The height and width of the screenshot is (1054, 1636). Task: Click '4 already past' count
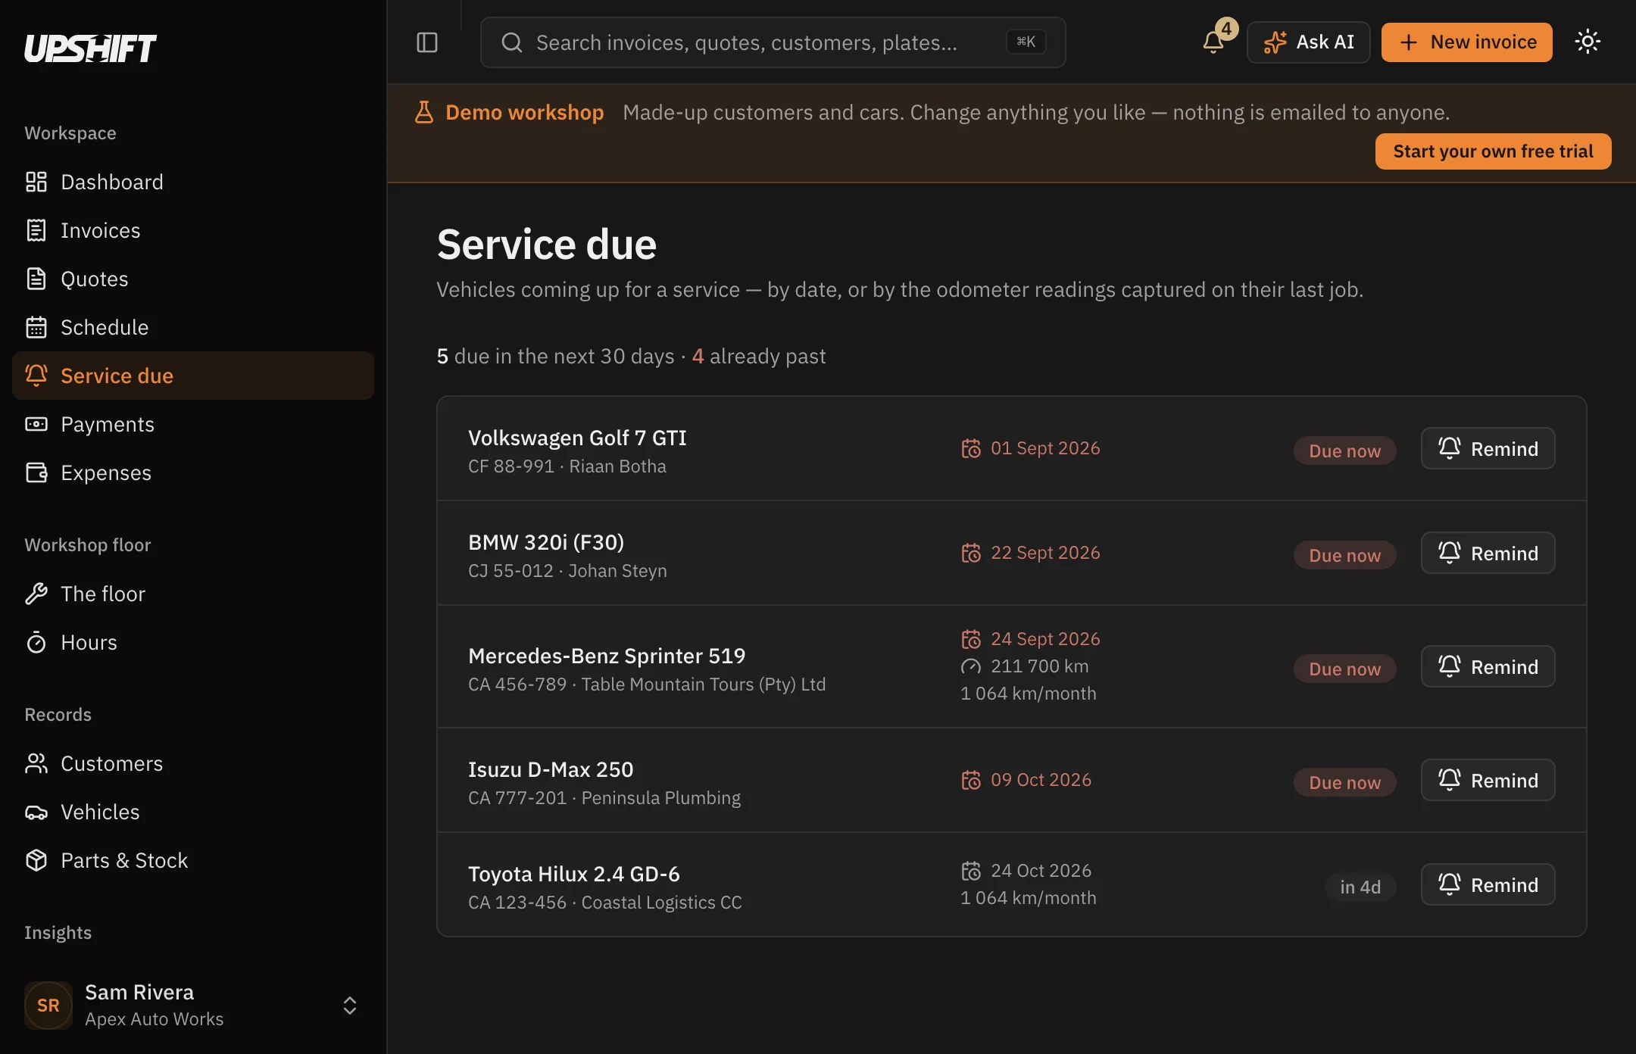tap(758, 356)
